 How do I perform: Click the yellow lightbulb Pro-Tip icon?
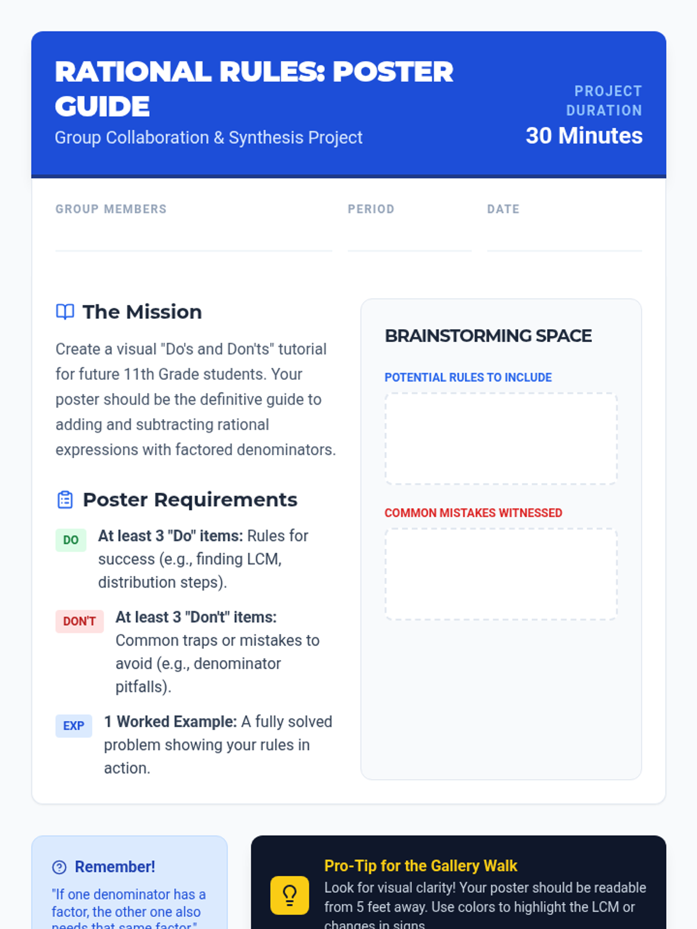[x=289, y=895]
